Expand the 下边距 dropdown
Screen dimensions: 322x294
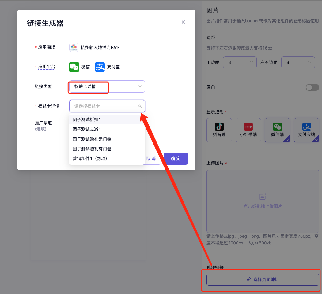240,62
